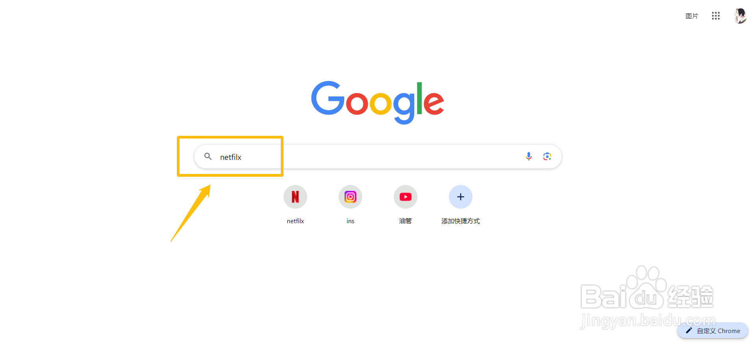The height and width of the screenshot is (346, 756).
Task: Click the plus icon to add shortcut
Action: pyautogui.click(x=461, y=197)
